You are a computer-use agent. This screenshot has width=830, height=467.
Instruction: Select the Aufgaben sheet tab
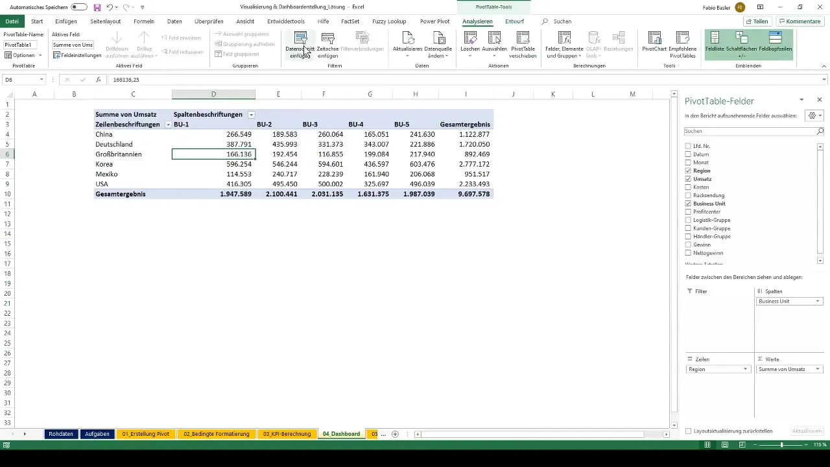(x=97, y=434)
